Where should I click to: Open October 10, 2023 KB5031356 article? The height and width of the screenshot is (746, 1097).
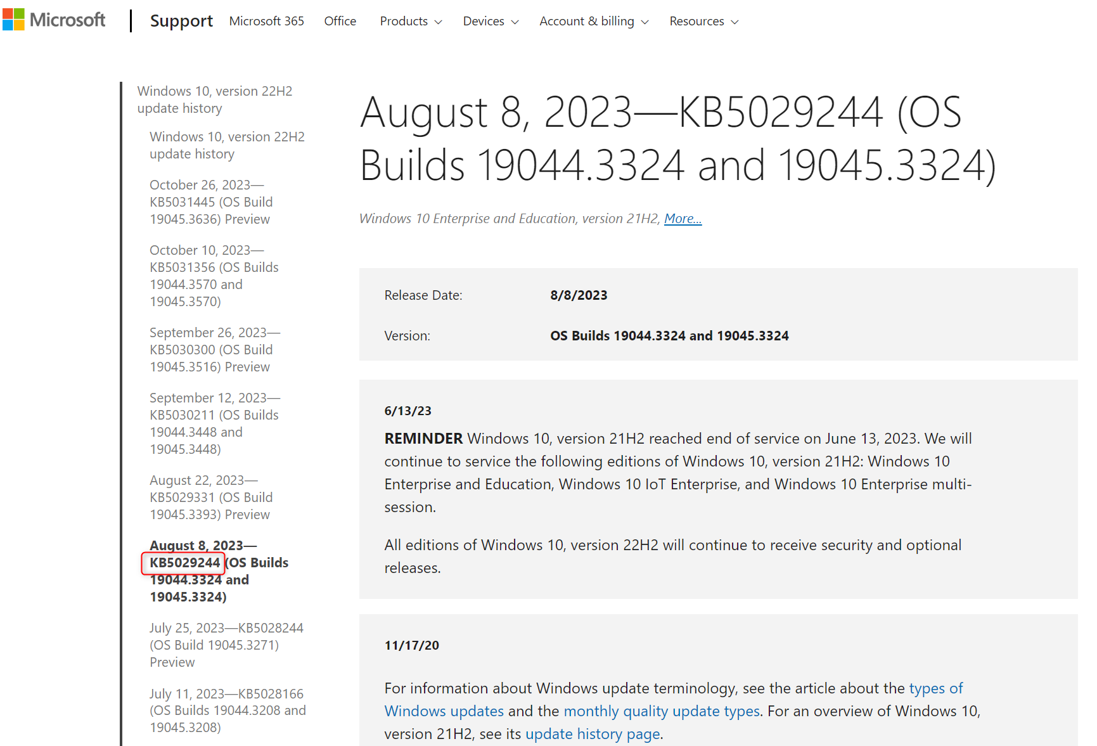point(214,276)
